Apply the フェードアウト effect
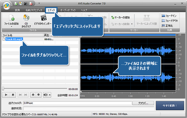Image resolution: width=187 pixels, height=118 pixels. (170, 21)
